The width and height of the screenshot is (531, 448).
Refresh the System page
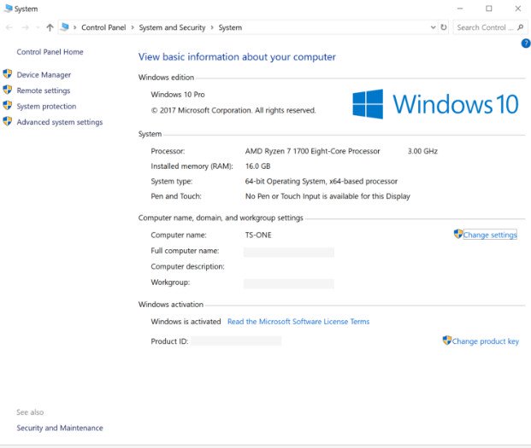coord(443,27)
